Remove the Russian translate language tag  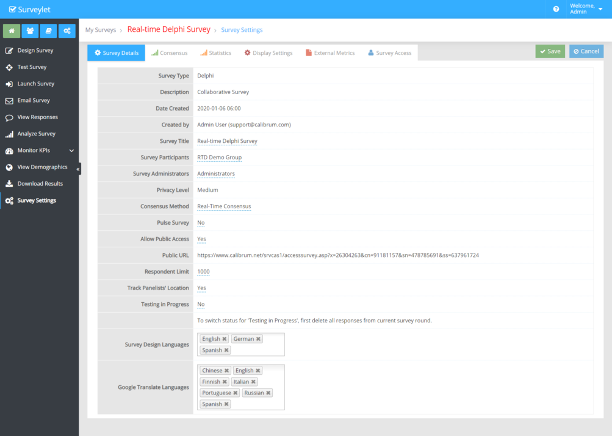point(268,393)
